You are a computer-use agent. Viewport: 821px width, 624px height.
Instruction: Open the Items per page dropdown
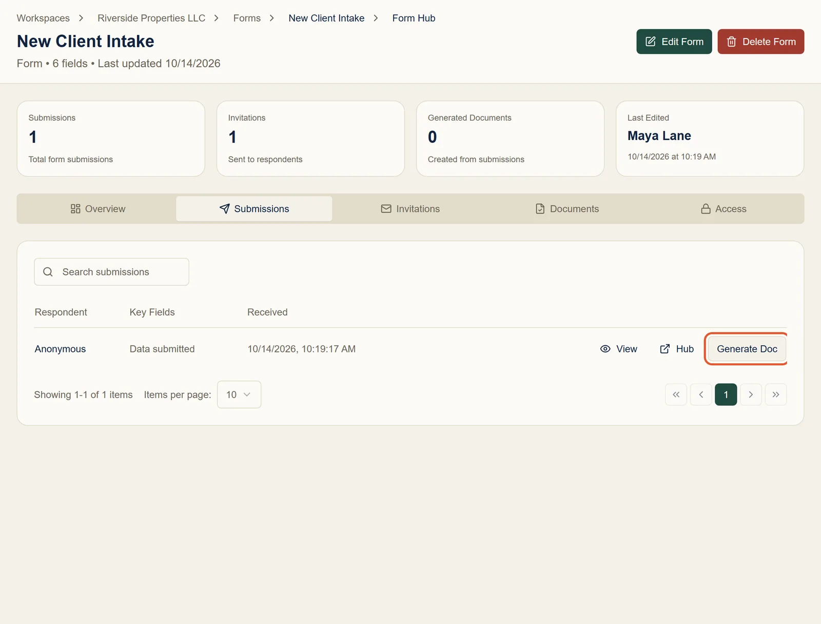tap(239, 395)
